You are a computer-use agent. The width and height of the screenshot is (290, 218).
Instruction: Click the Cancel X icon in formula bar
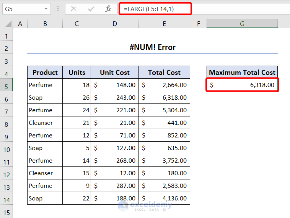tap(74, 9)
